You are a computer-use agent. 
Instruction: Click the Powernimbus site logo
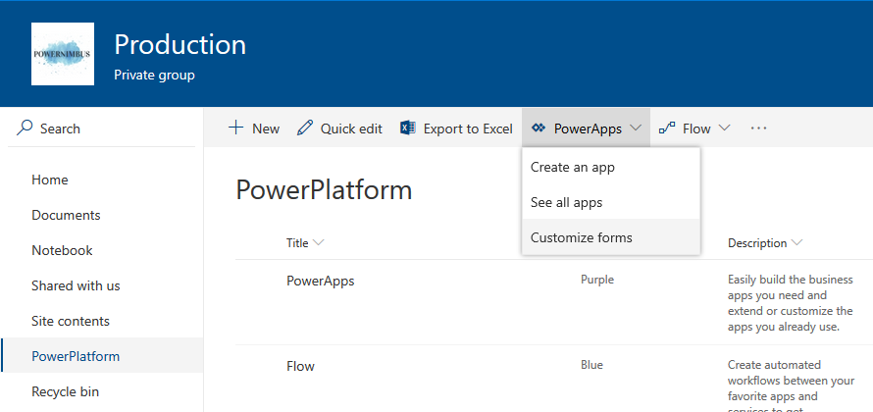(63, 54)
